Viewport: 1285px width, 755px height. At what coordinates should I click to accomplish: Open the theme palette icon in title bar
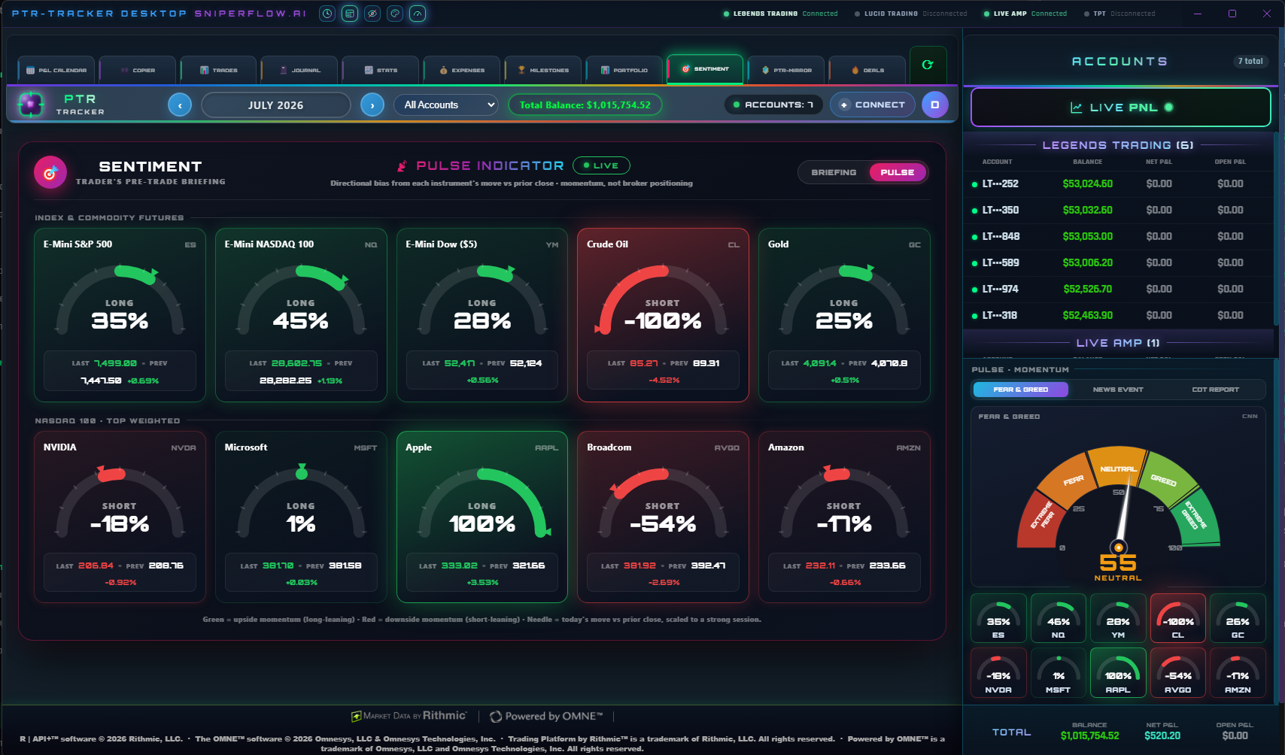click(x=395, y=14)
